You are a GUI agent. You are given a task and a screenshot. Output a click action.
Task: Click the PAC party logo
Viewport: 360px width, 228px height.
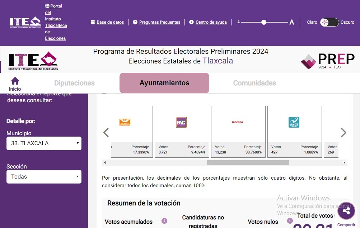coord(181,122)
